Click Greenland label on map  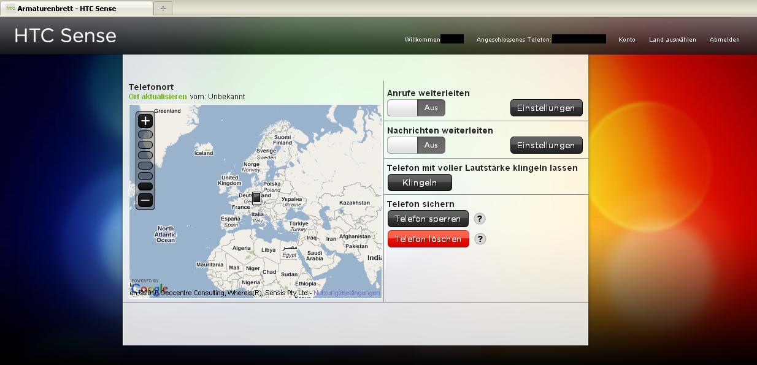(167, 111)
